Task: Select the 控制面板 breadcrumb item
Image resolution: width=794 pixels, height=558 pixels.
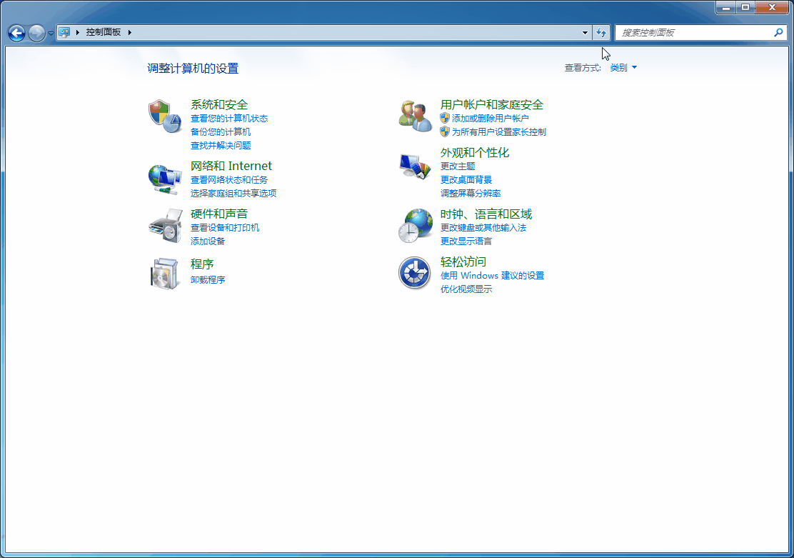Action: click(x=104, y=33)
